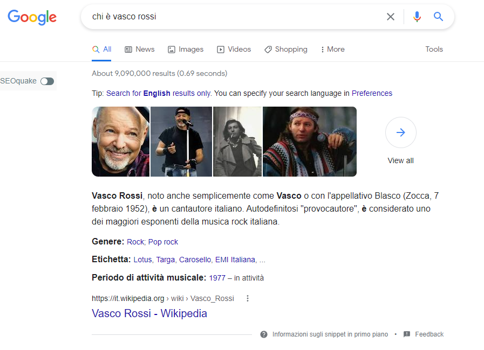Open the Videos tab
This screenshot has width=484, height=350.
[234, 50]
